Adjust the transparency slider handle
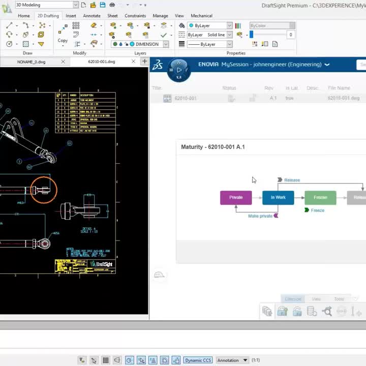366x366 pixels. coord(252,35)
